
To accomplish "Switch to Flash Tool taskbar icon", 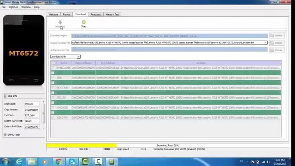I will [x=112, y=162].
